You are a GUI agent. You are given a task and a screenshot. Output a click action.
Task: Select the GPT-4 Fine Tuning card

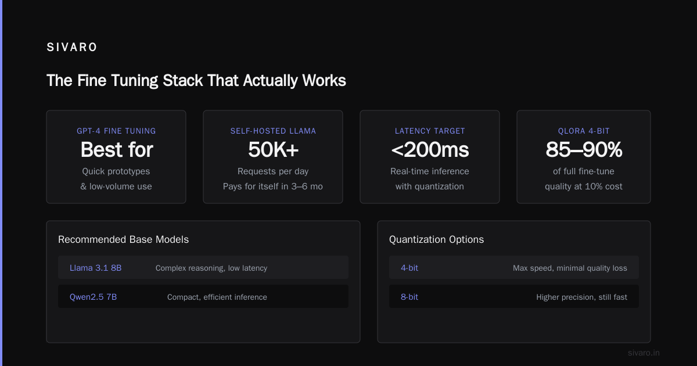pos(116,157)
